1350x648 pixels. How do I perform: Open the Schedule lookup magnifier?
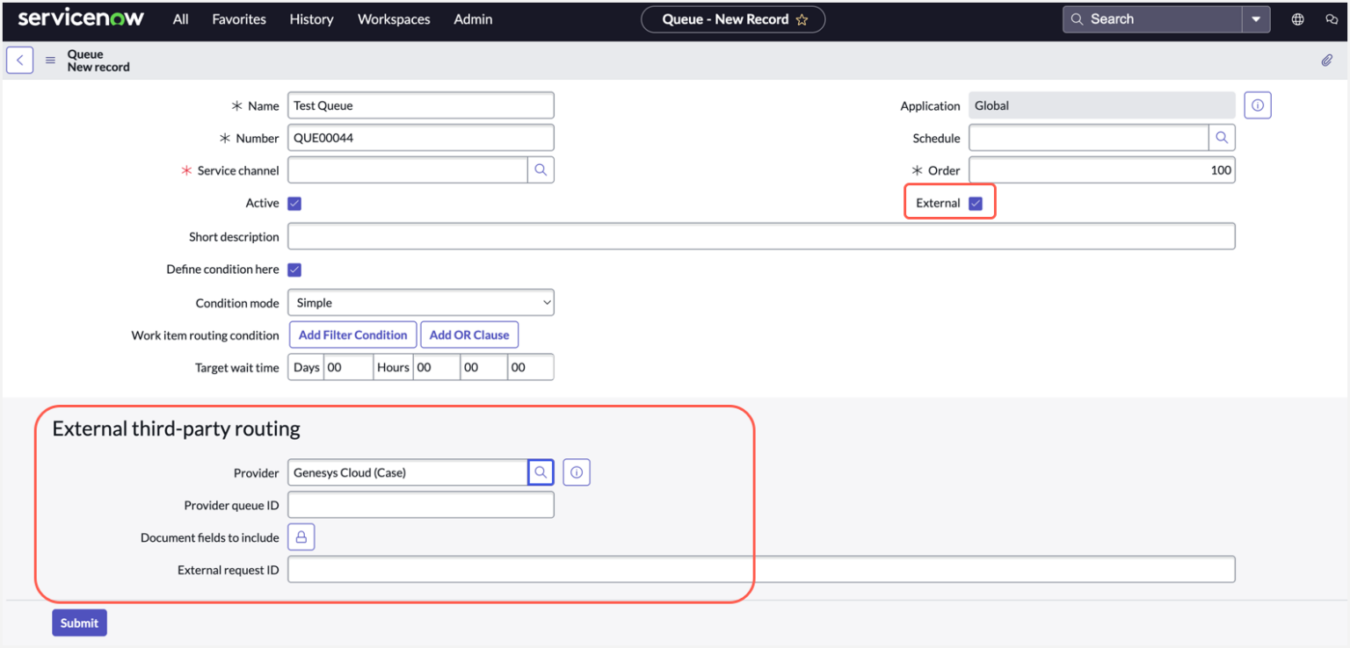pyautogui.click(x=1222, y=137)
